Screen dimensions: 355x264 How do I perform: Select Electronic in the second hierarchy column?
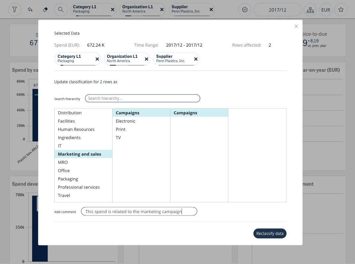tap(125, 121)
